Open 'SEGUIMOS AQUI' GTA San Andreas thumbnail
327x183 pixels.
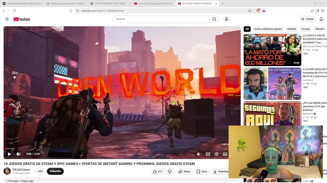click(x=272, y=114)
